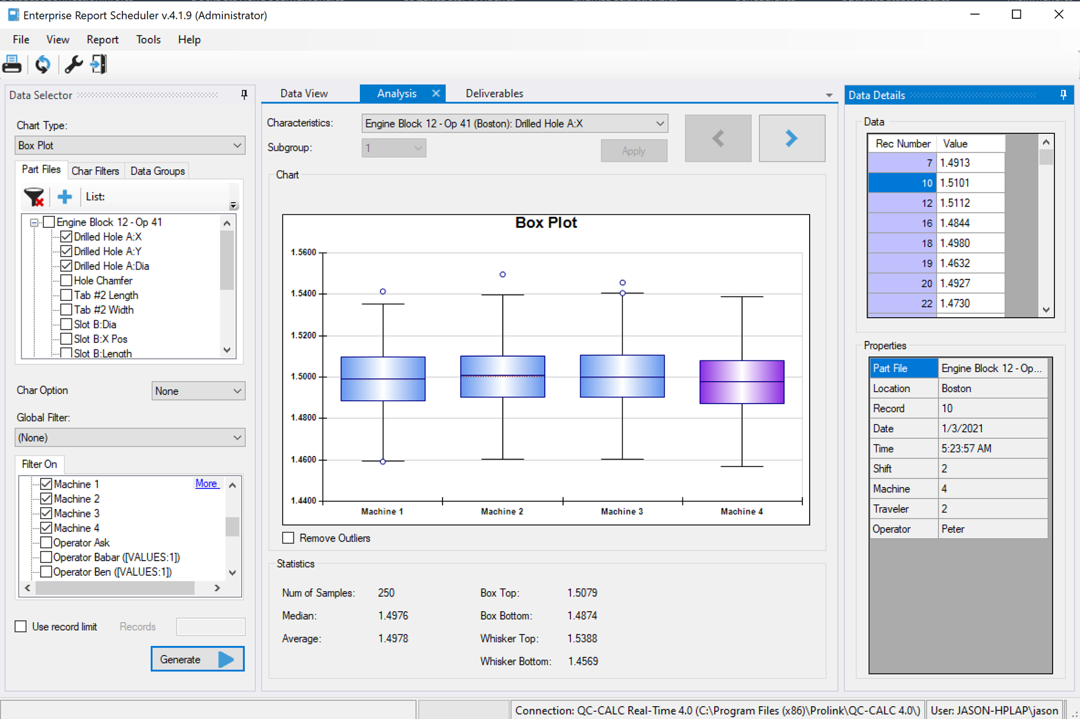Click the More link above the filter list
Viewport: 1080px width, 719px height.
point(206,483)
